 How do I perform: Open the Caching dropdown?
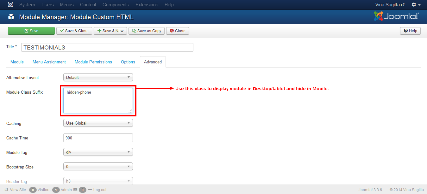(x=98, y=123)
